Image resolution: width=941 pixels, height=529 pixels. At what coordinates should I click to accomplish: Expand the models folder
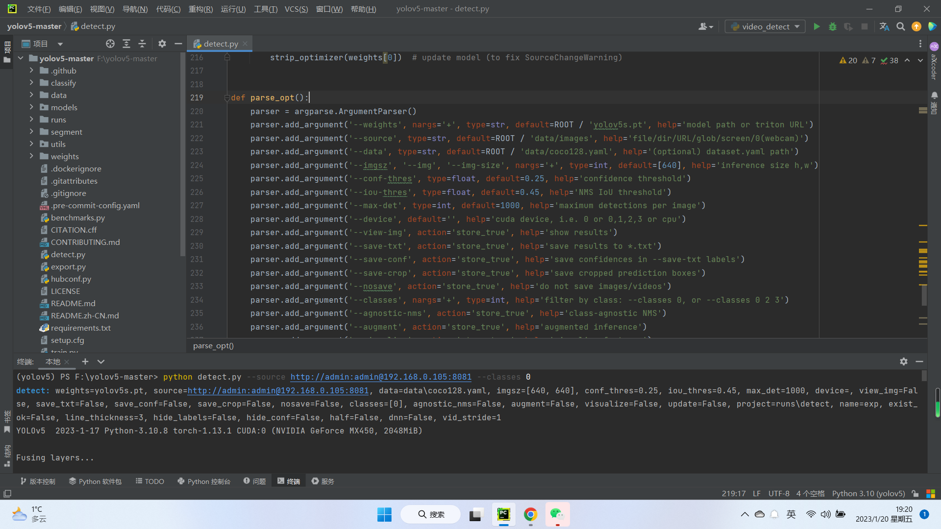coord(31,107)
